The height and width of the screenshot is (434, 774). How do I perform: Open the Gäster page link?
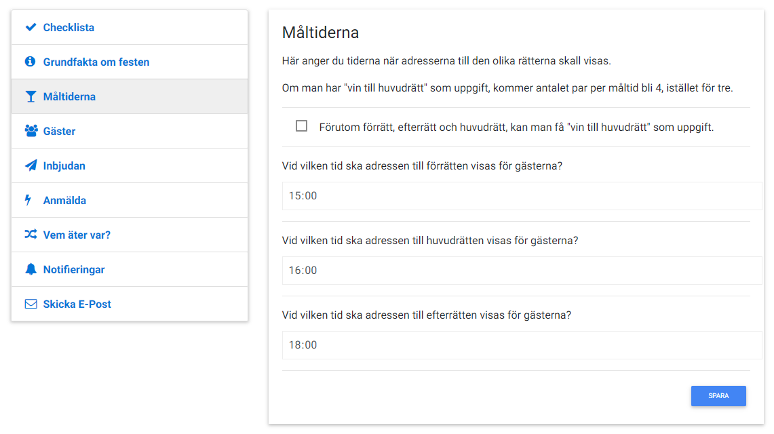click(130, 131)
